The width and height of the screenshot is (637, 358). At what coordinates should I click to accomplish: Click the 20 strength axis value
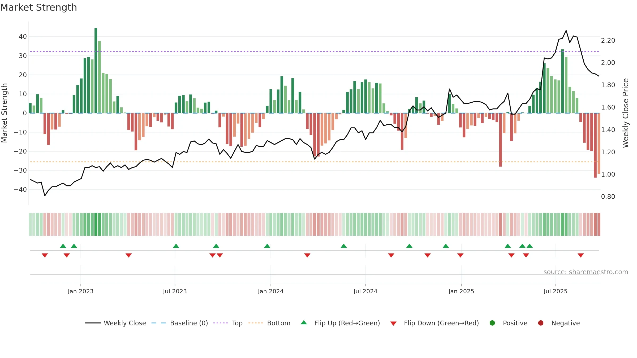click(x=23, y=75)
